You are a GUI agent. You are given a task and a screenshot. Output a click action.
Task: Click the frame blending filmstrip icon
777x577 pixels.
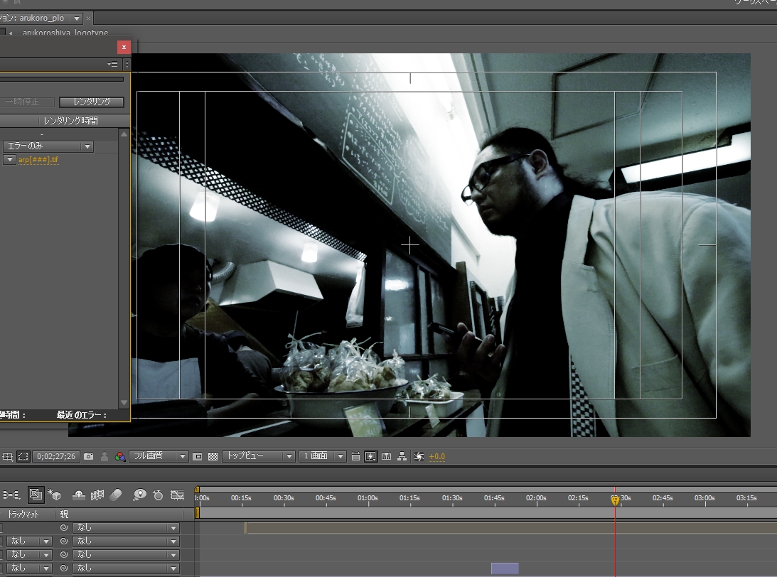[x=97, y=495]
